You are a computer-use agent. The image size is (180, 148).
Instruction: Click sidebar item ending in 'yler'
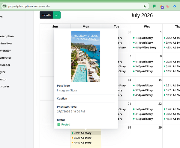3,72
